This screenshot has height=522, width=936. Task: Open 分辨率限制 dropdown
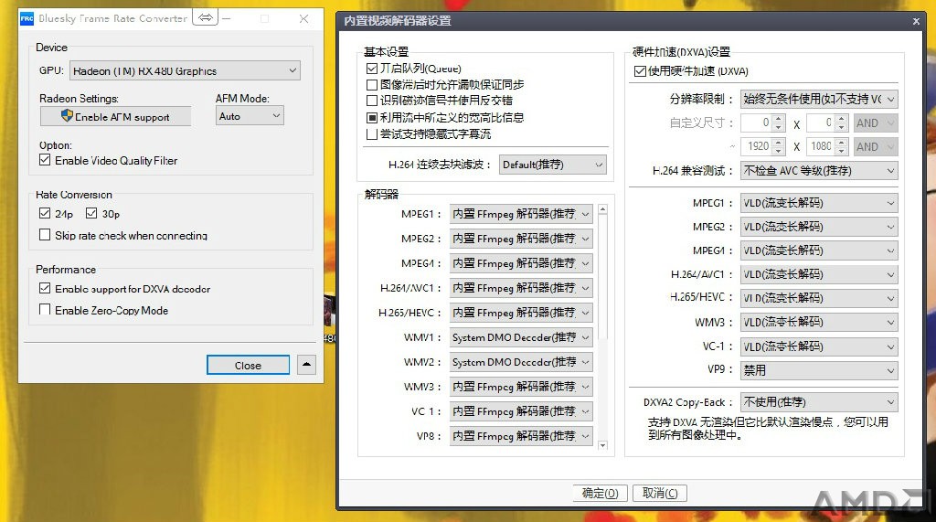click(819, 99)
